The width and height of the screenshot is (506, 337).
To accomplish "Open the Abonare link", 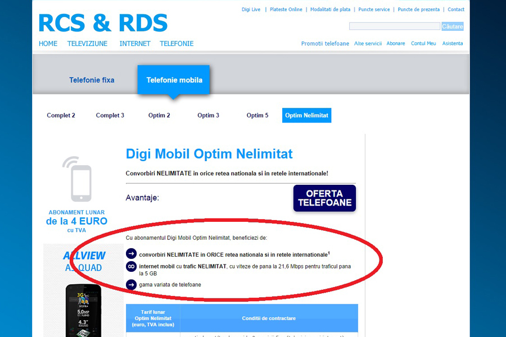I will point(396,44).
